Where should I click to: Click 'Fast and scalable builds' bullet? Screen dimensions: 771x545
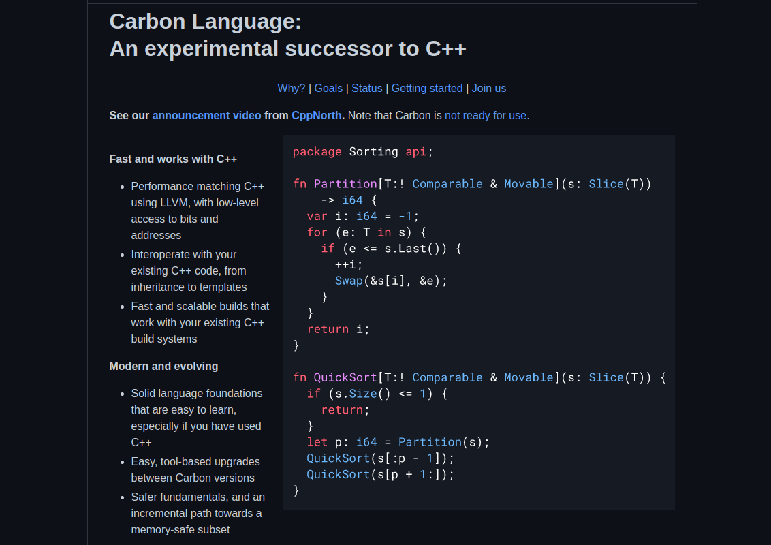200,323
